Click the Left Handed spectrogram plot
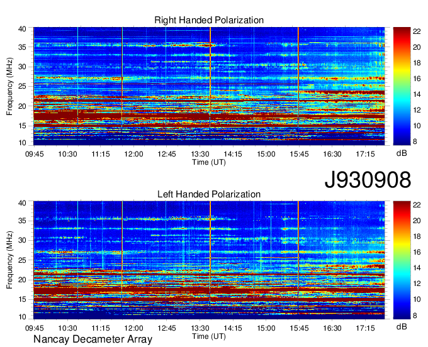Image resolution: width=428 pixels, height=347 pixels. 209,260
